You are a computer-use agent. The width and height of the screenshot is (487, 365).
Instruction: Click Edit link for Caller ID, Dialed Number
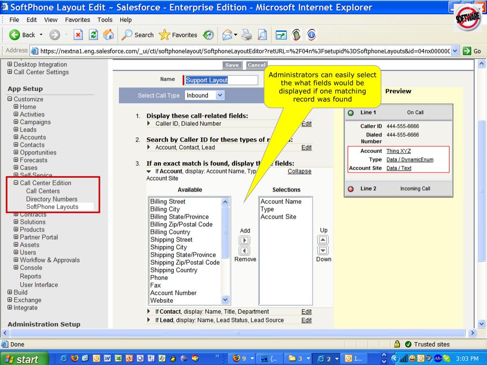pos(306,124)
